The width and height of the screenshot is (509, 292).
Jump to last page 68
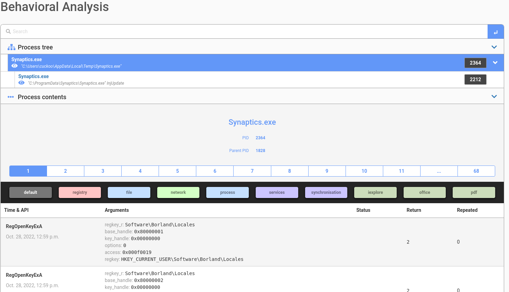476,171
